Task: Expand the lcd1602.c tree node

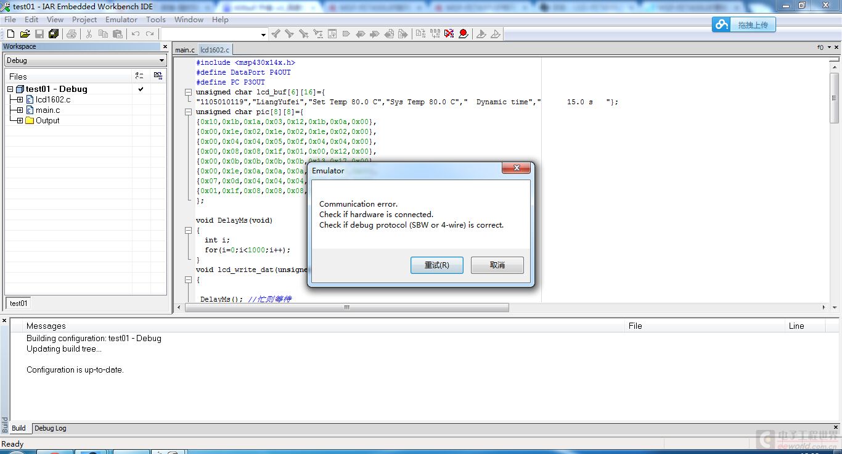Action: pyautogui.click(x=20, y=99)
